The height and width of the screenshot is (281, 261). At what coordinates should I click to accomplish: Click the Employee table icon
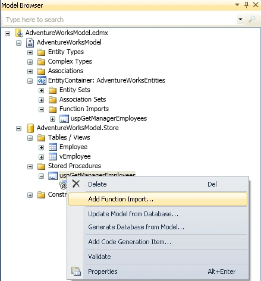[x=53, y=147]
